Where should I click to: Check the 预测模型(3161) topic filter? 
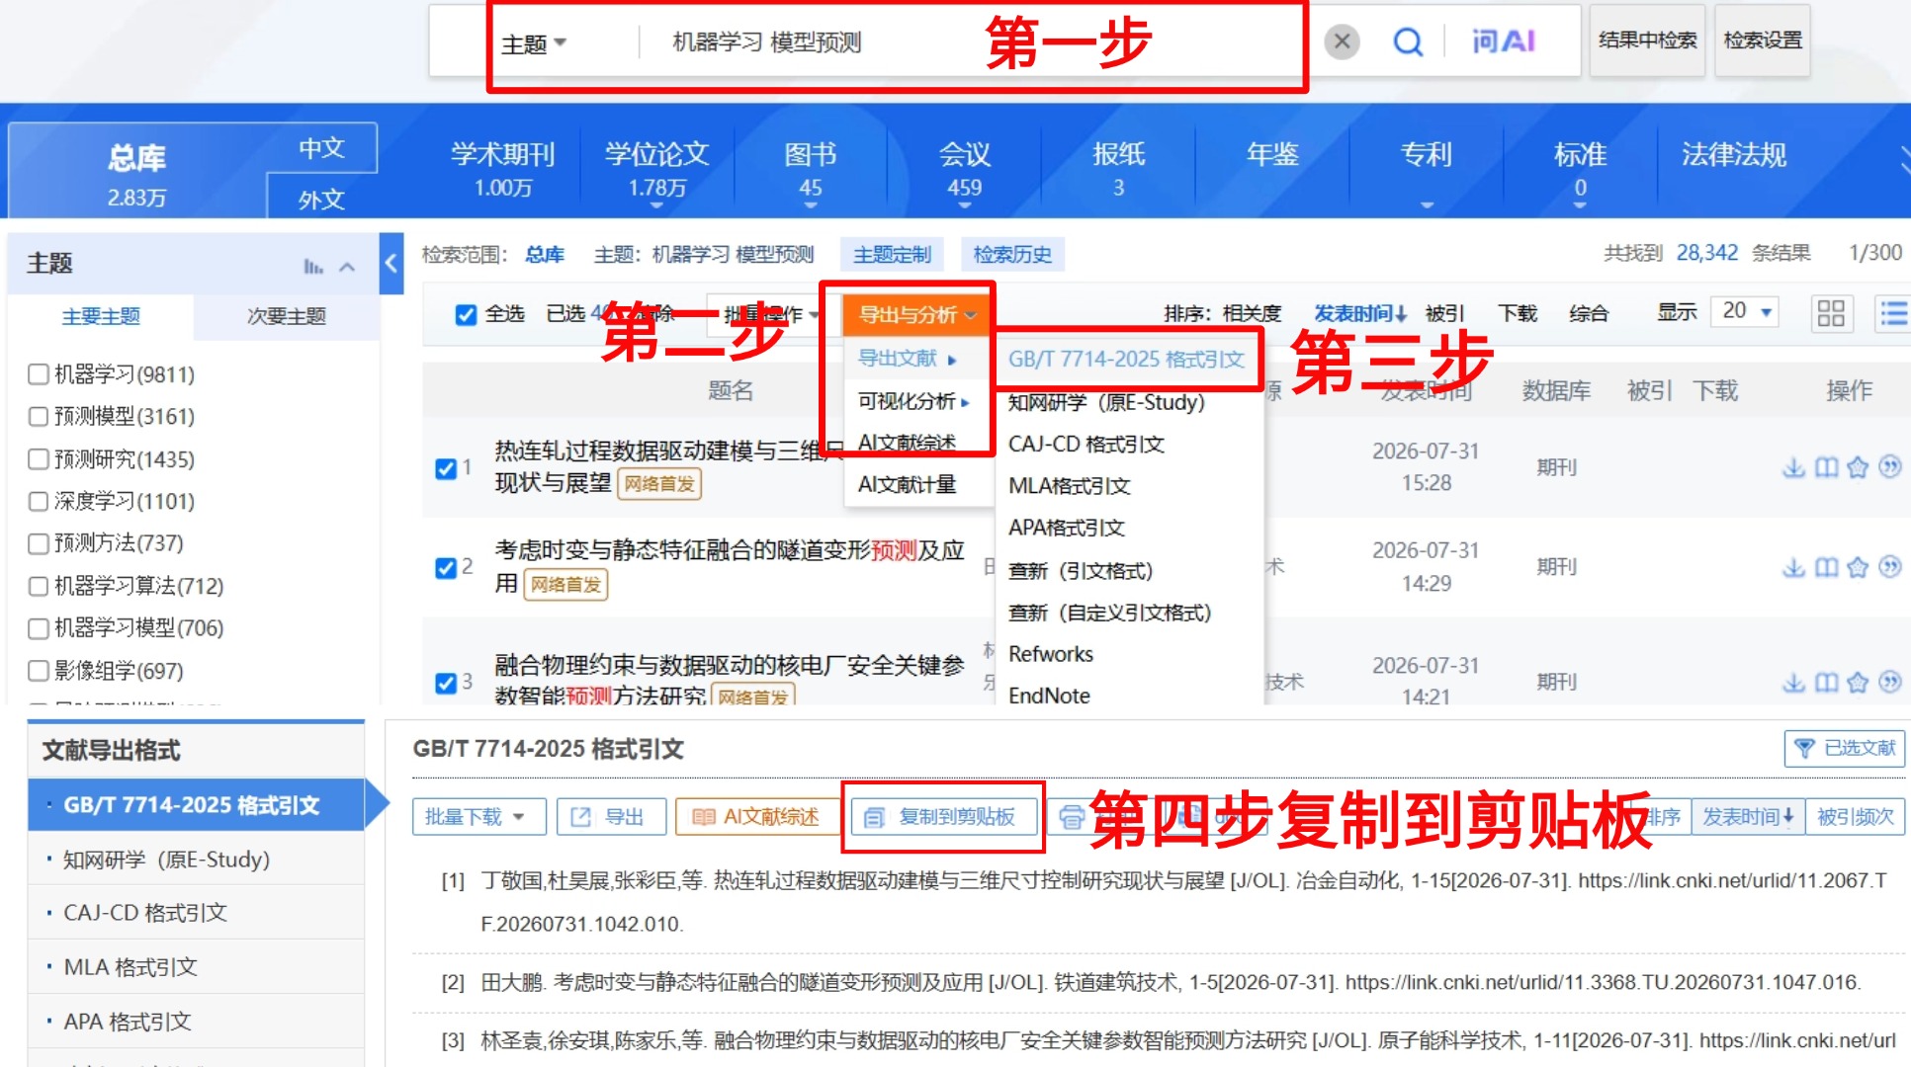click(39, 417)
